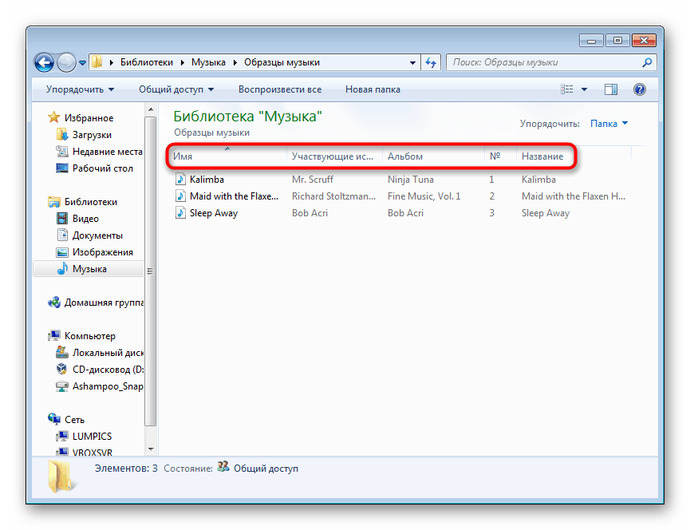Click the large folder icon in details pane
Image resolution: width=690 pixels, height=530 pixels.
tap(61, 476)
